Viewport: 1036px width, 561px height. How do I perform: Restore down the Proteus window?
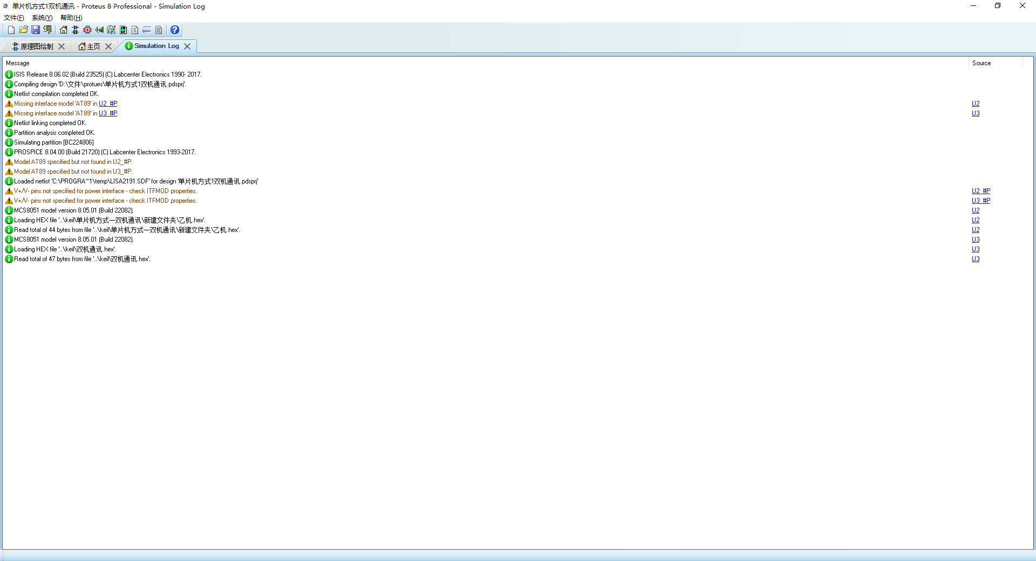(998, 6)
